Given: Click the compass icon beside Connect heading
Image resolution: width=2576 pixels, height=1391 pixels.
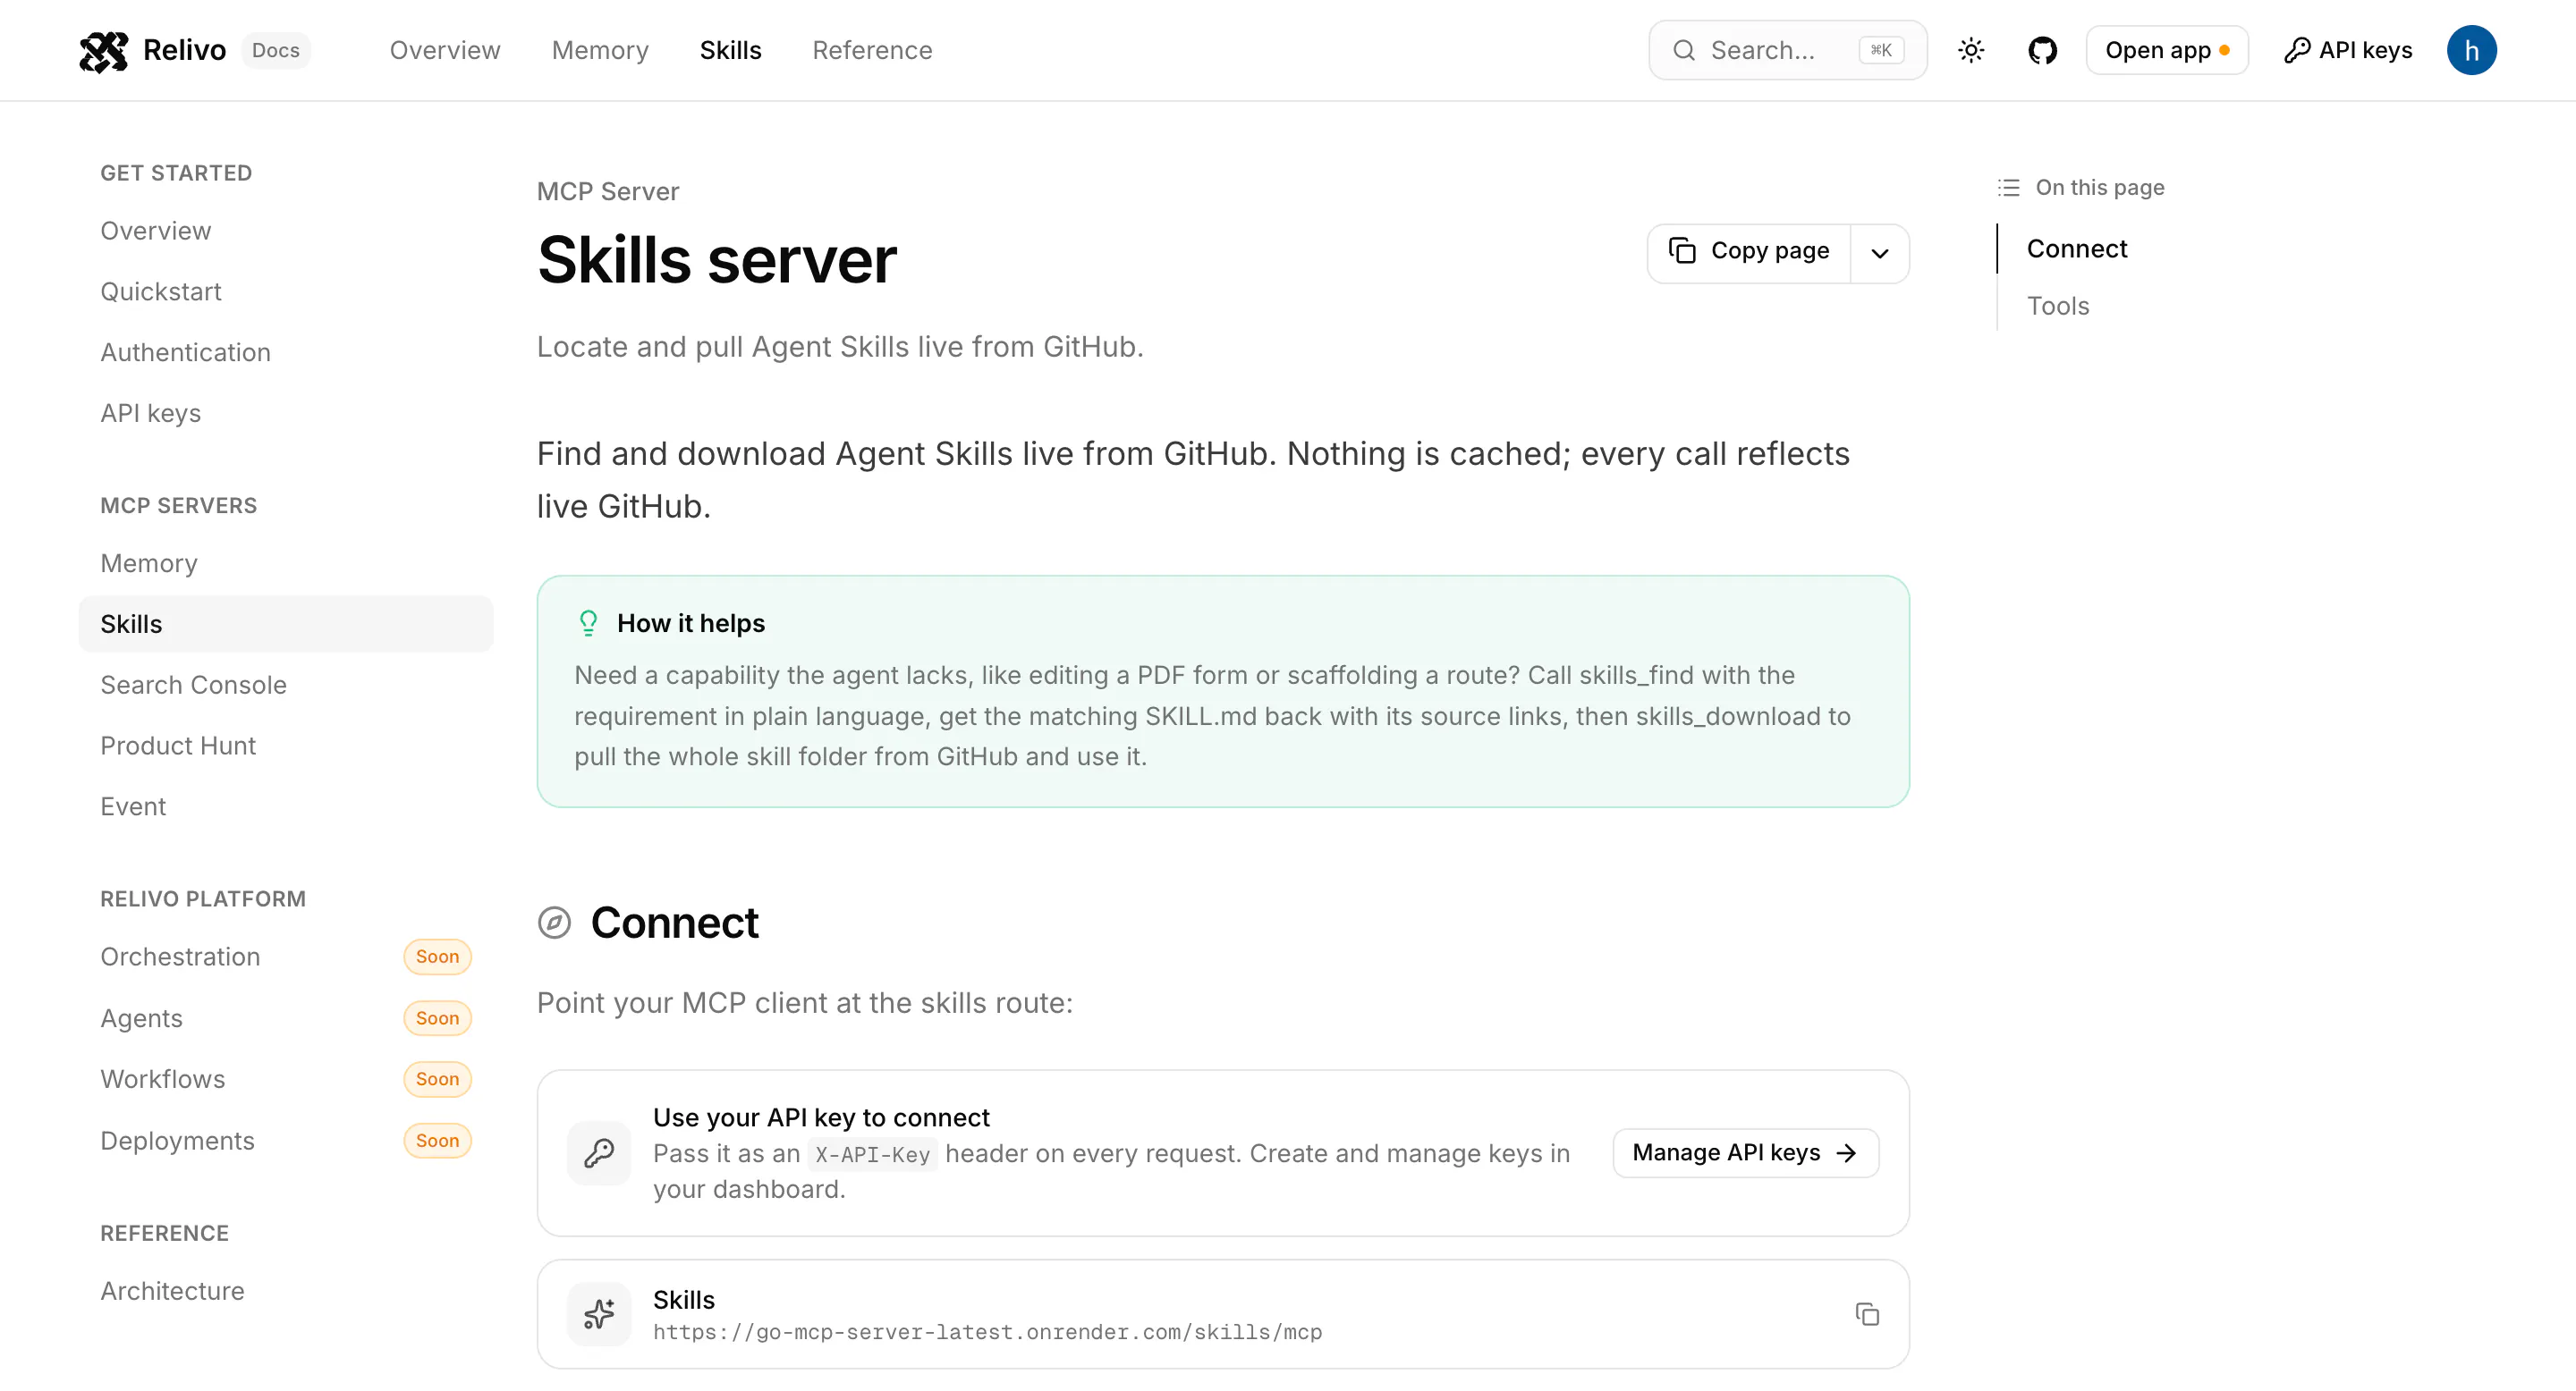Looking at the screenshot, I should click(x=554, y=923).
